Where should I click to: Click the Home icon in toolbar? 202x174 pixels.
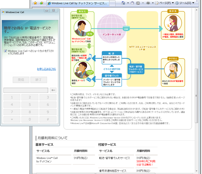[x=123, y=3]
